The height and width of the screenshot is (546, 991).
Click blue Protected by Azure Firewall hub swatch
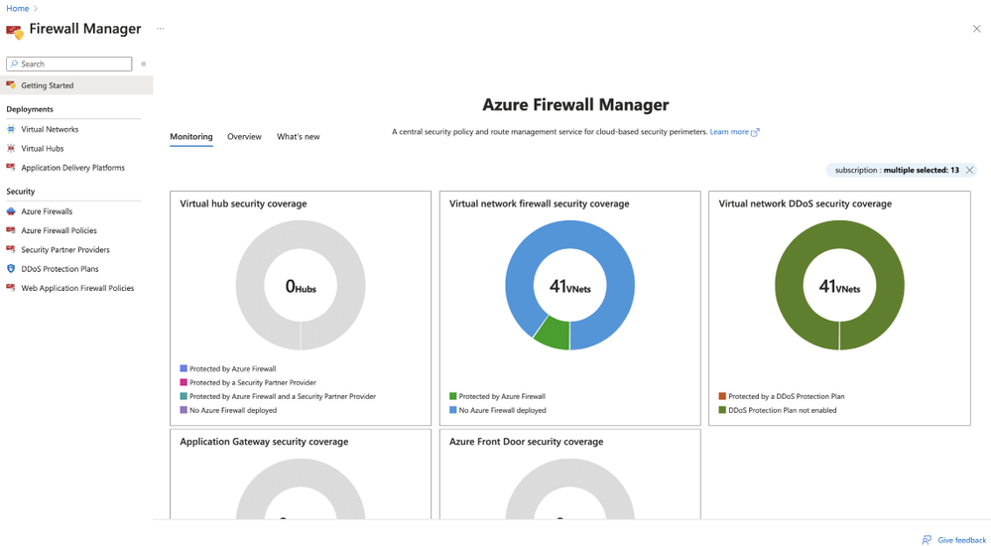tap(184, 368)
